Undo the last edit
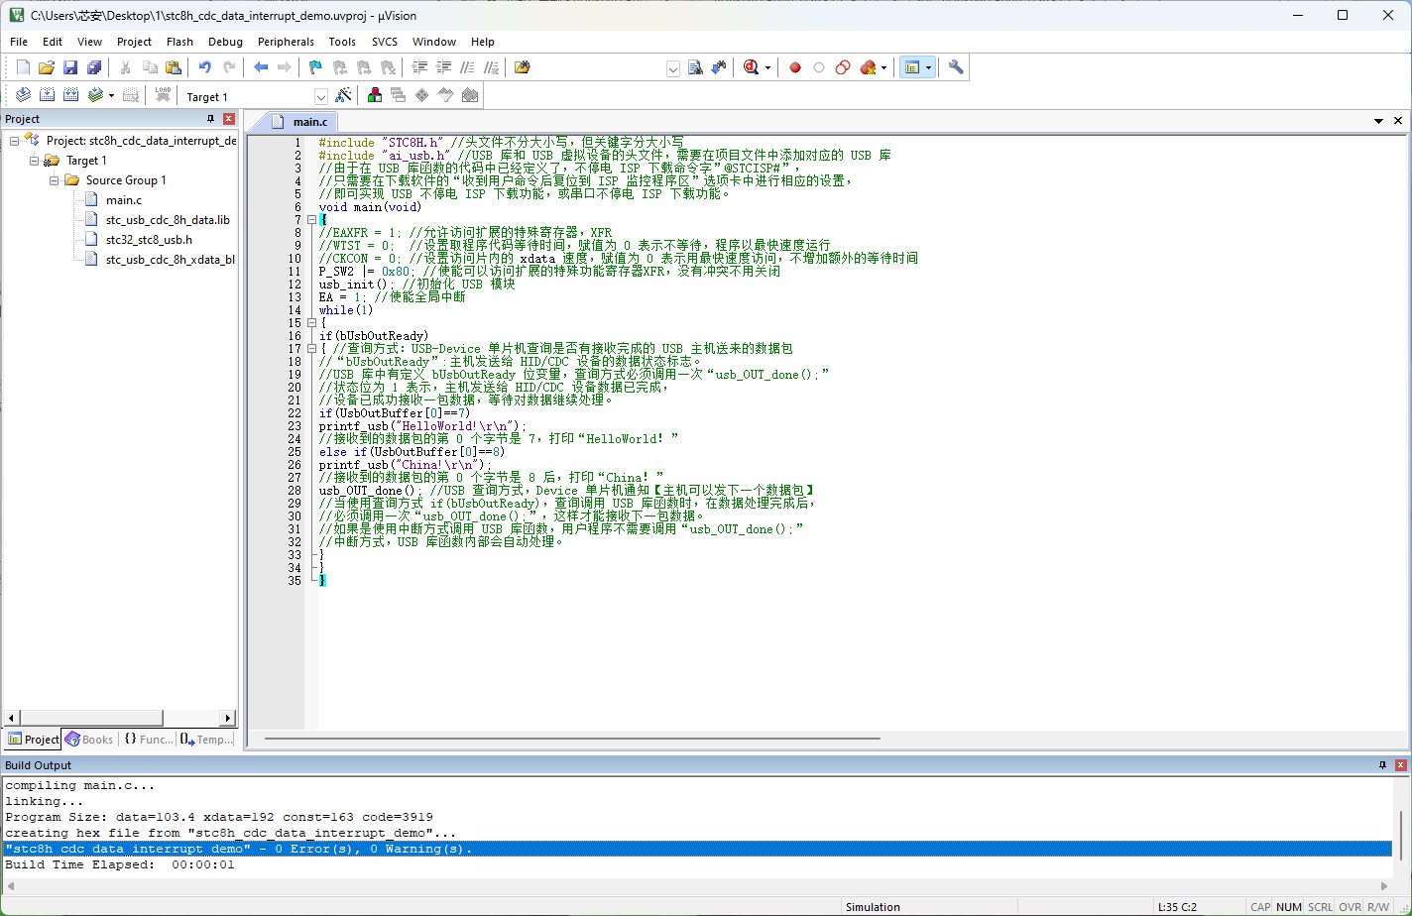1412x916 pixels. pyautogui.click(x=204, y=67)
